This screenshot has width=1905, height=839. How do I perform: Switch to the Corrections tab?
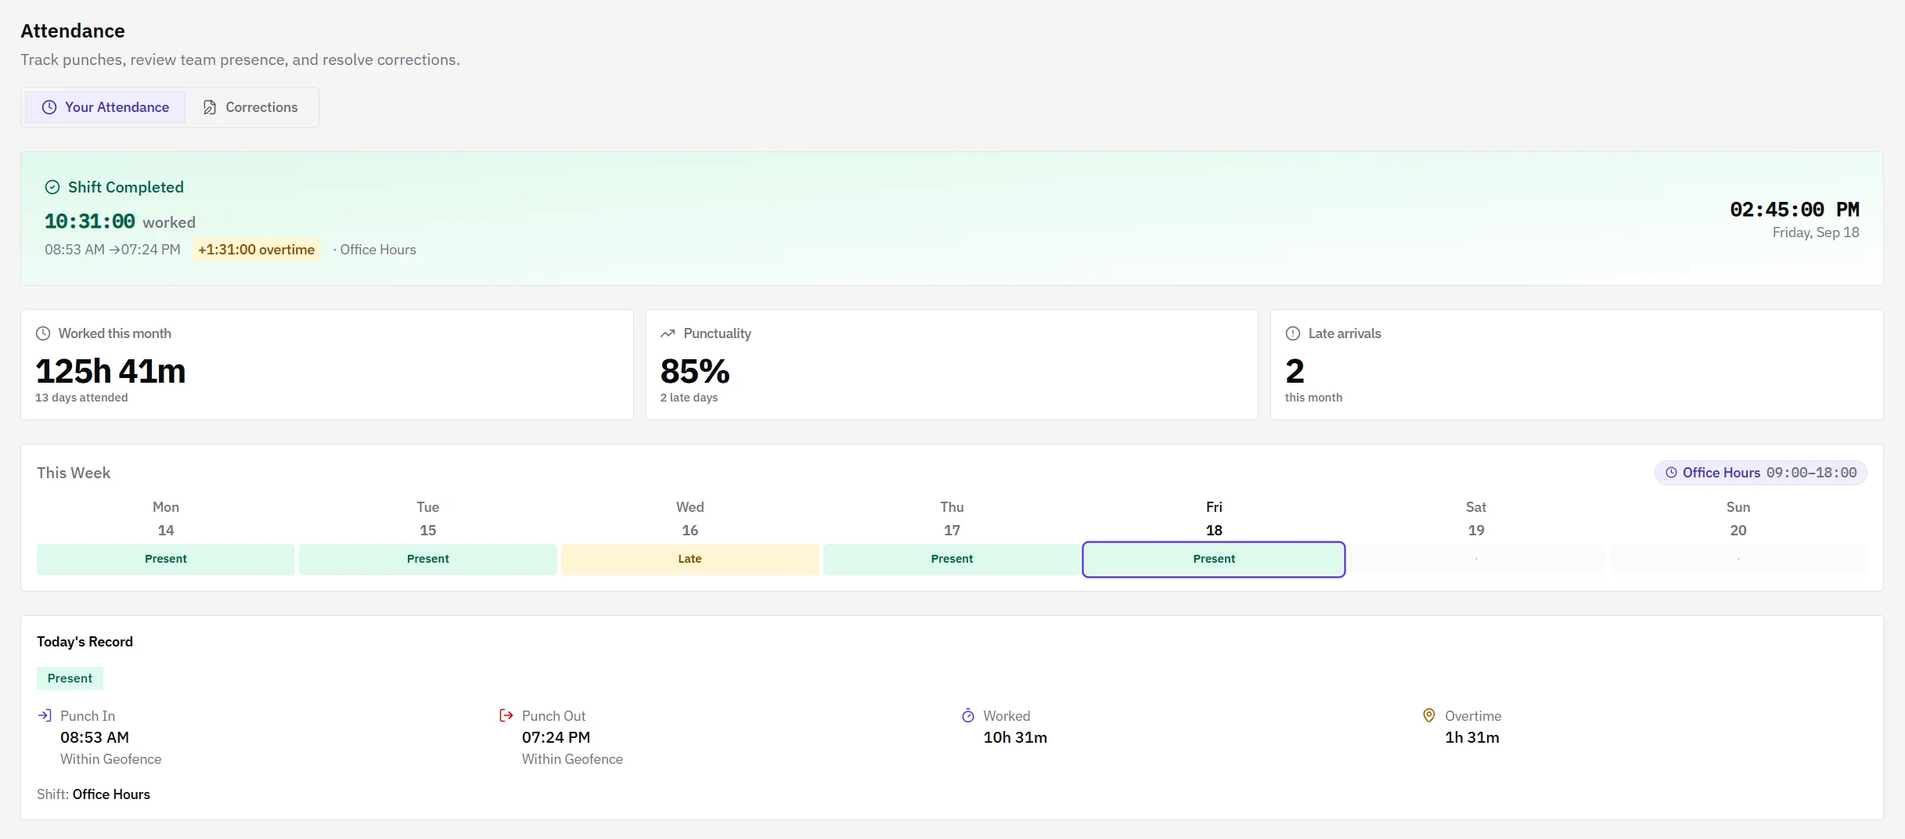(250, 107)
